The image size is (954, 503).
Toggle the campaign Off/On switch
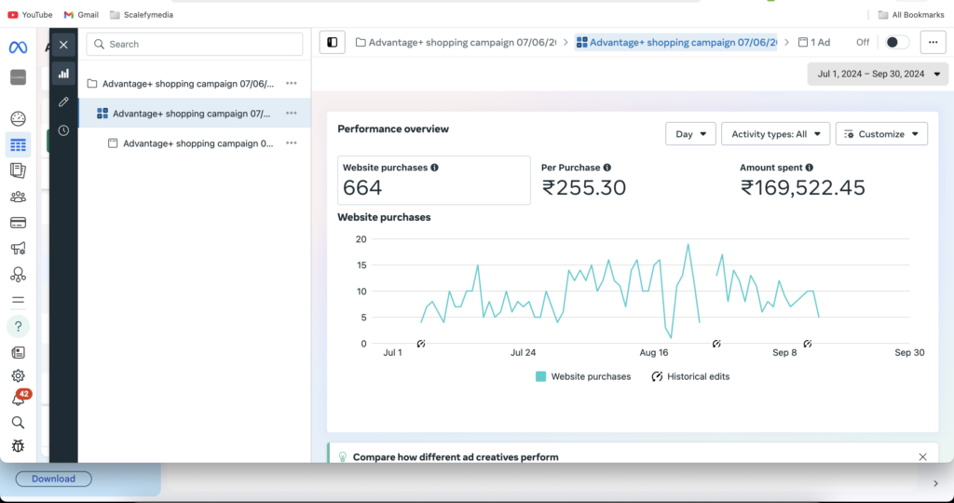tap(895, 43)
